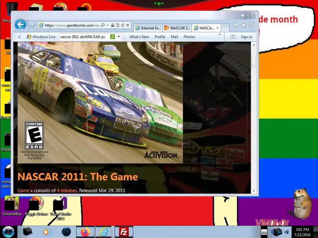Screen dimensions: 318x238
Task: Expand the toolbar overflow chevron
Action: (220, 34)
